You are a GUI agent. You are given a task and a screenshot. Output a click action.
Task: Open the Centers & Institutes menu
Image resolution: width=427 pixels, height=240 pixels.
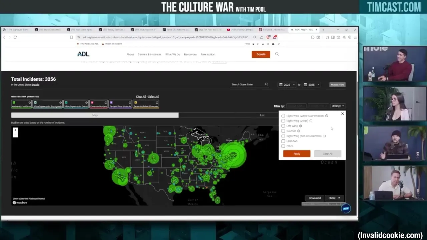(x=149, y=54)
